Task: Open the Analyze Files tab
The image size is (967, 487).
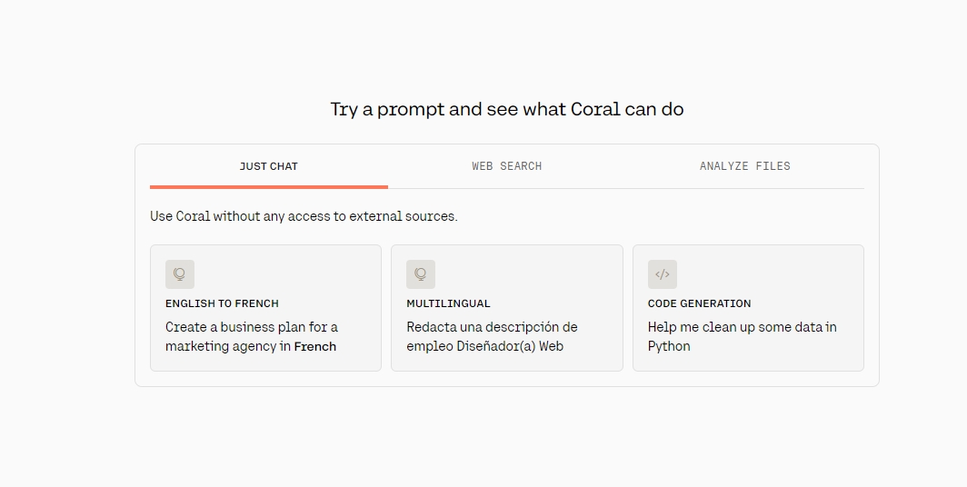Action: coord(745,166)
